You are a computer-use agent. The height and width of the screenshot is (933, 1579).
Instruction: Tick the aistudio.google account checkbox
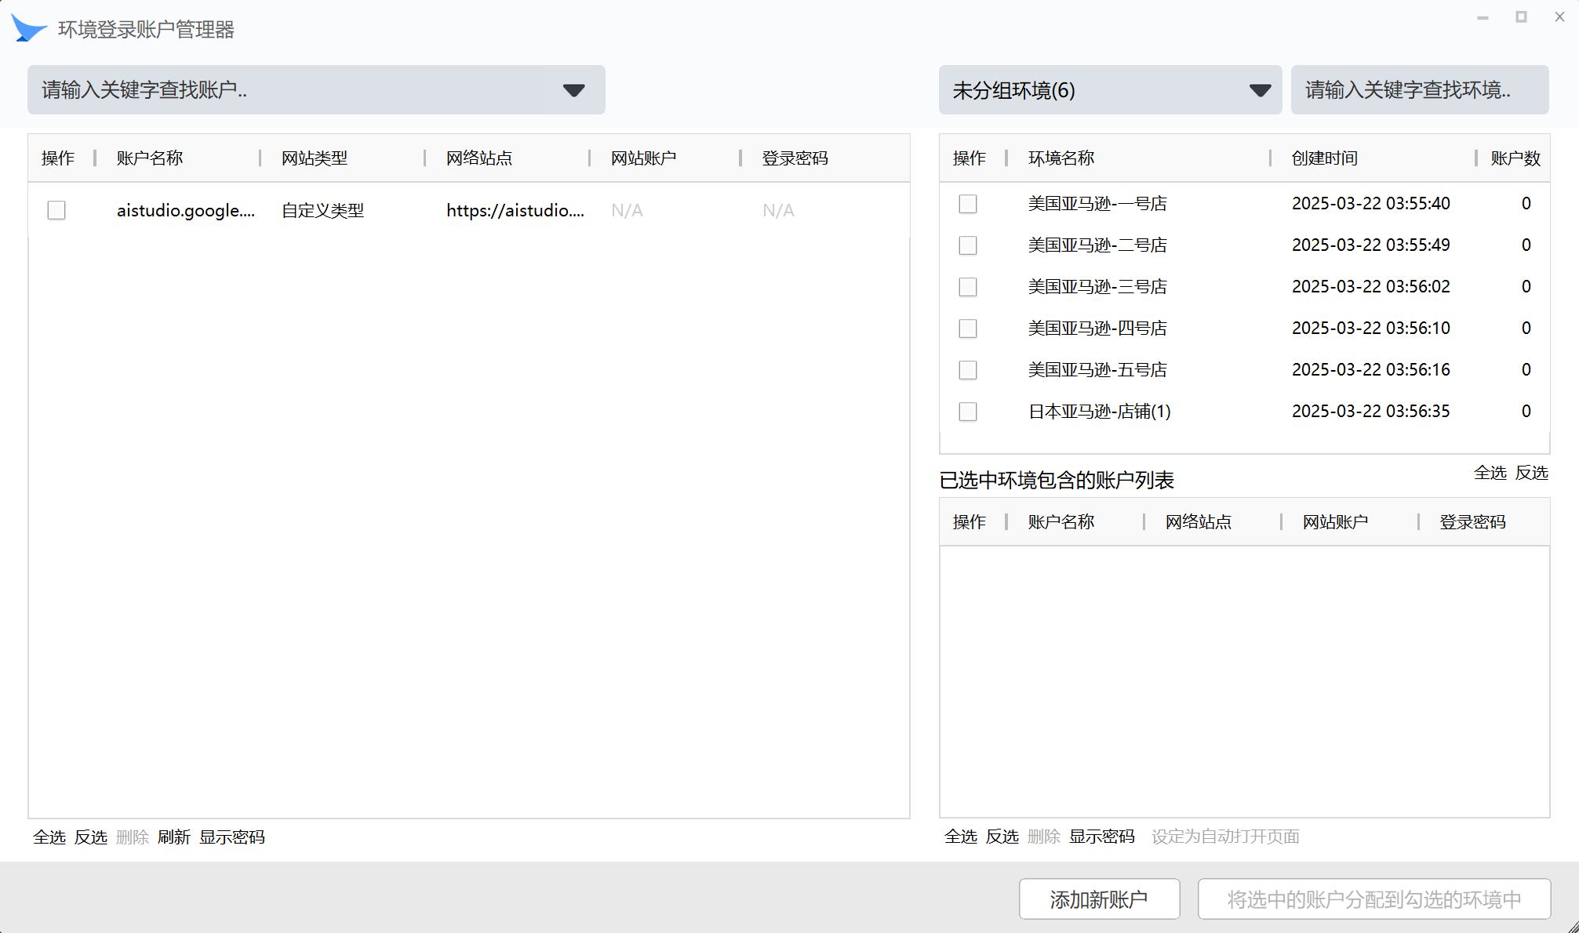56,210
